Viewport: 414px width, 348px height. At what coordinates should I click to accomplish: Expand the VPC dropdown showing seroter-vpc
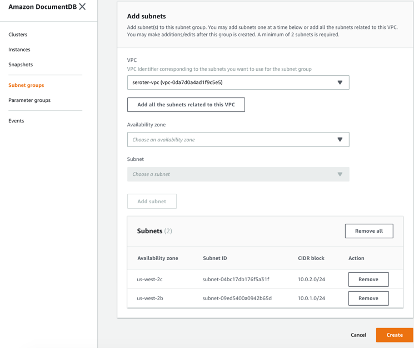tap(238, 82)
